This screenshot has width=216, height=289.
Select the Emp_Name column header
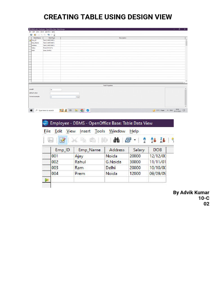tap(89, 150)
